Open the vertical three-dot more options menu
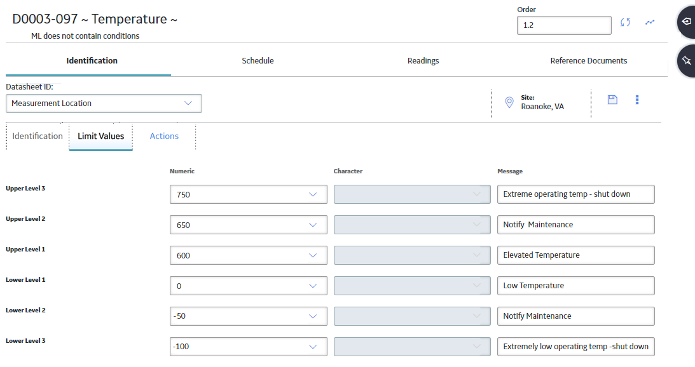This screenshot has width=695, height=367. click(x=637, y=100)
